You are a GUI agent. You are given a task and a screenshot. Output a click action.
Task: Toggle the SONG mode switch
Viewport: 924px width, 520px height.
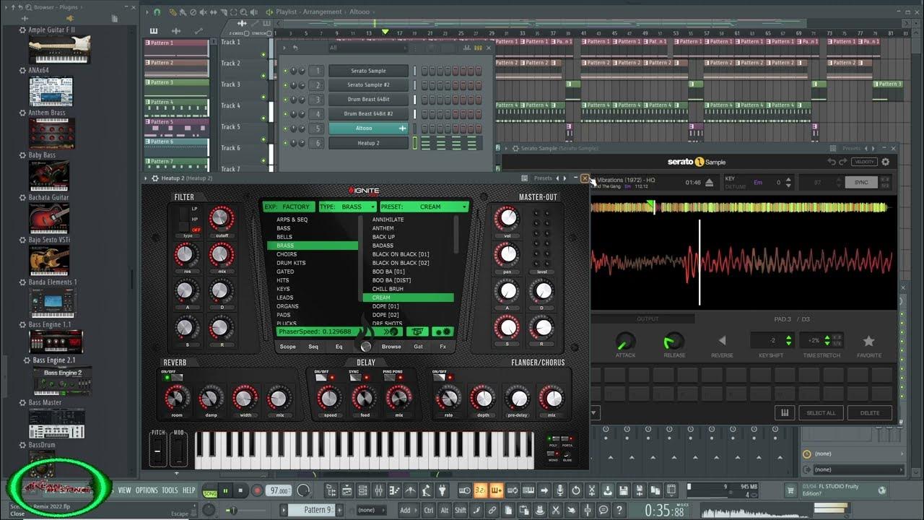(209, 490)
